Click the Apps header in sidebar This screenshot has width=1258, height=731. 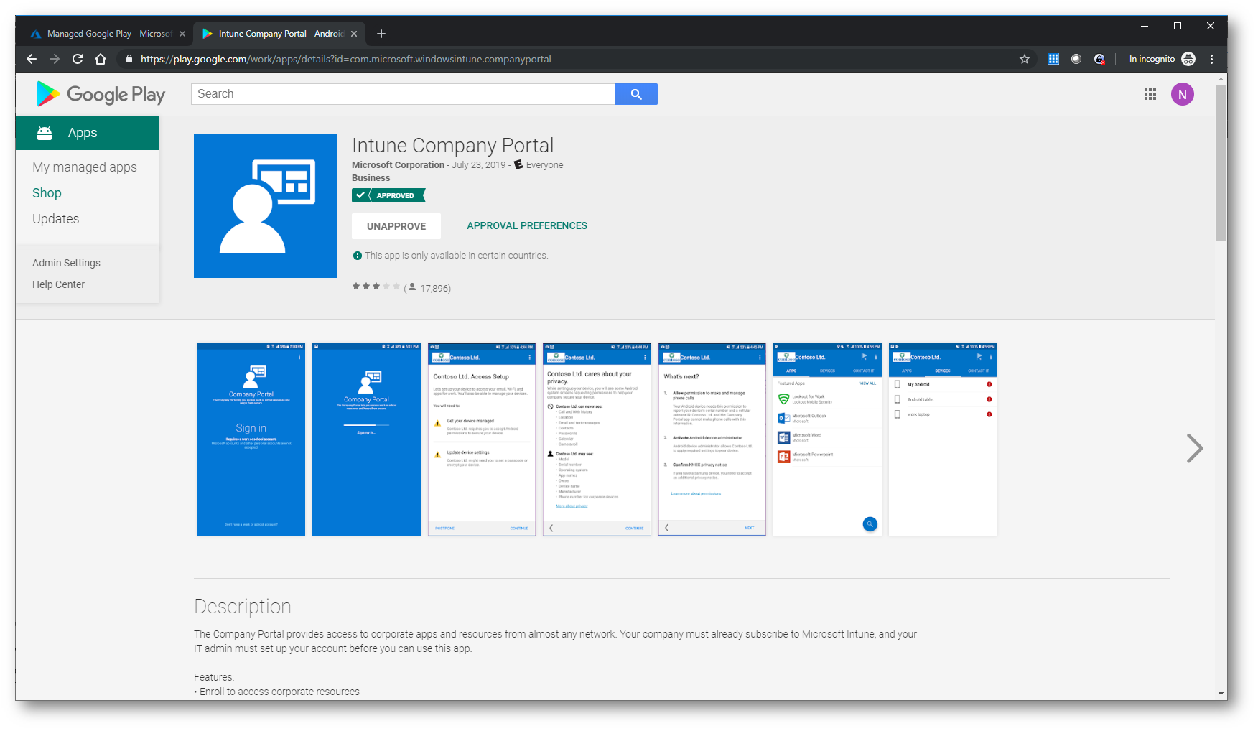[88, 133]
